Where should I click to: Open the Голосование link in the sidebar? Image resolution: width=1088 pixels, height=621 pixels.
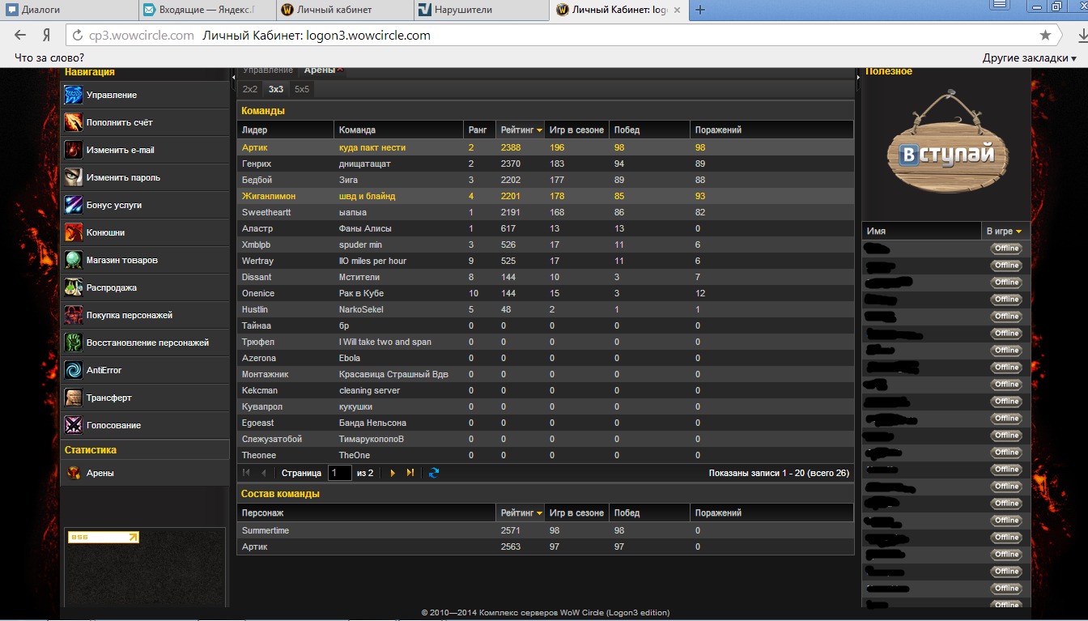pyautogui.click(x=113, y=425)
